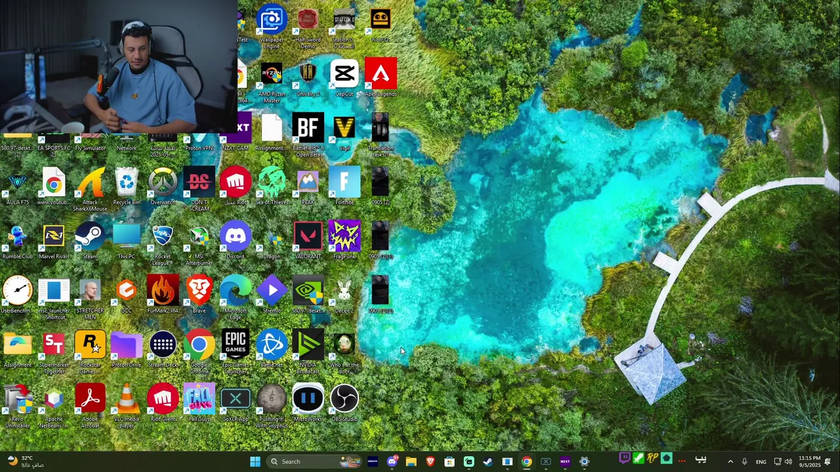The height and width of the screenshot is (472, 840).
Task: Select the Chivalry 2 desktop icon
Action: (x=308, y=77)
